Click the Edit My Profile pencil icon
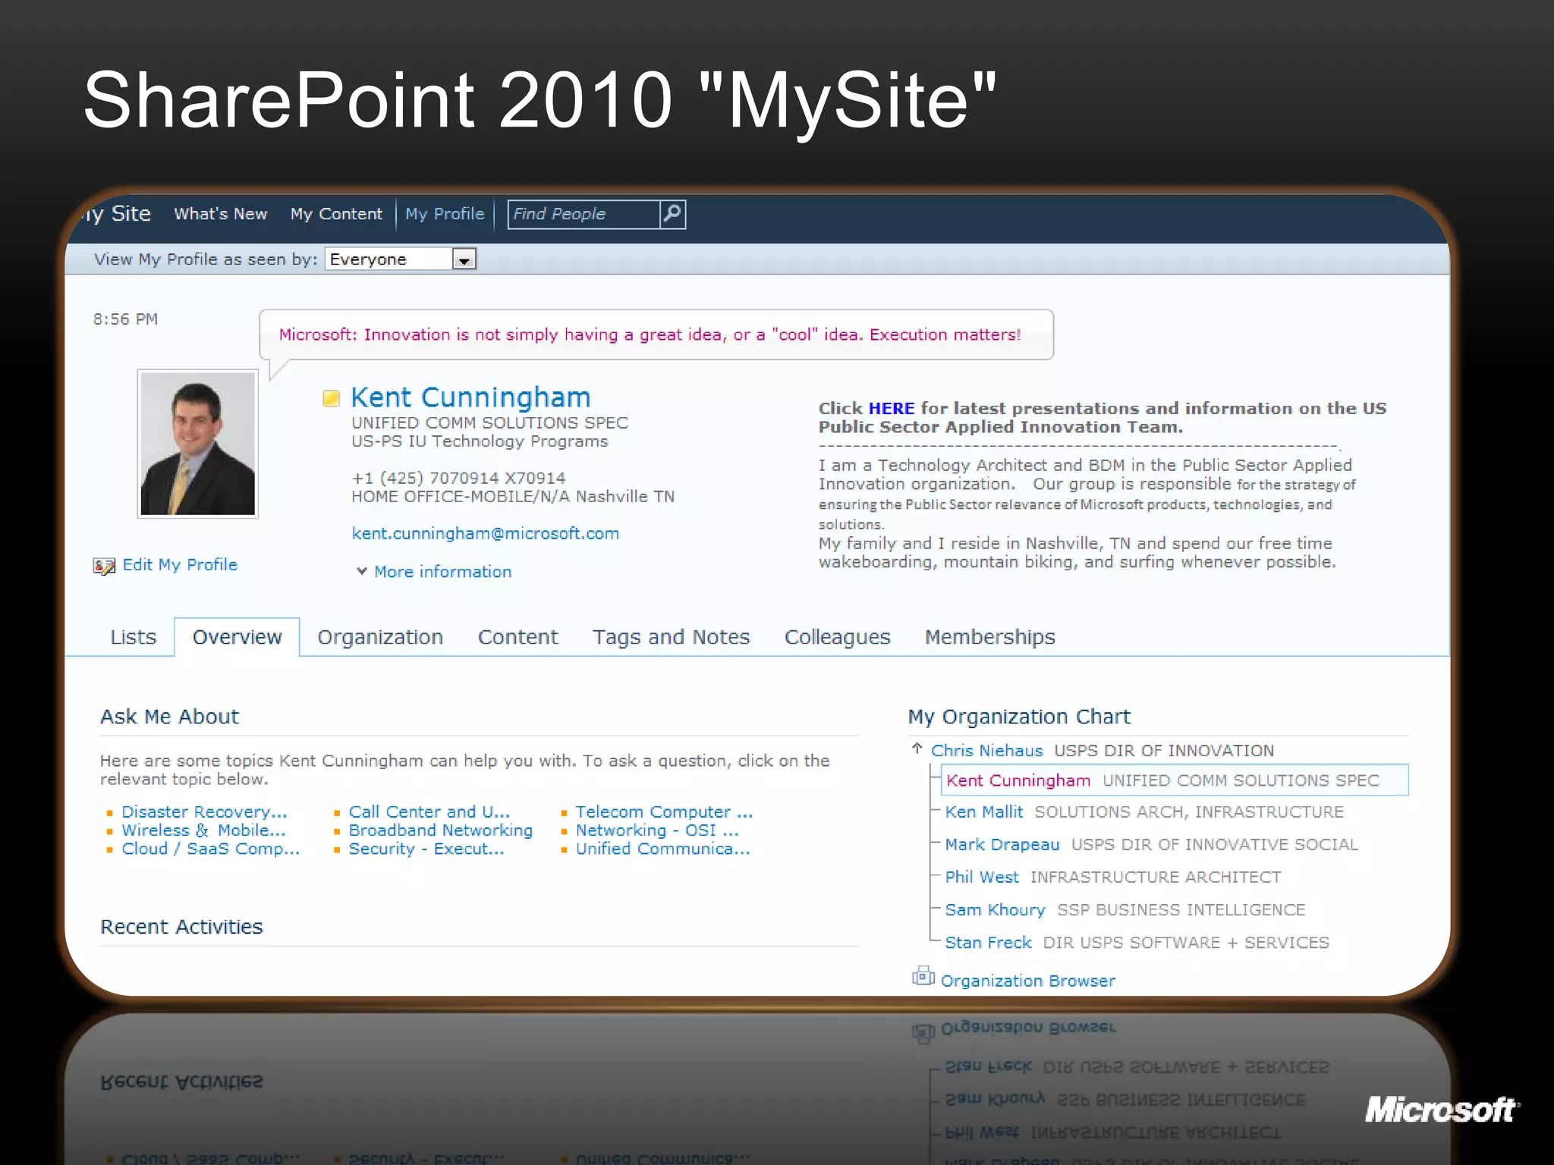This screenshot has height=1165, width=1554. click(104, 566)
